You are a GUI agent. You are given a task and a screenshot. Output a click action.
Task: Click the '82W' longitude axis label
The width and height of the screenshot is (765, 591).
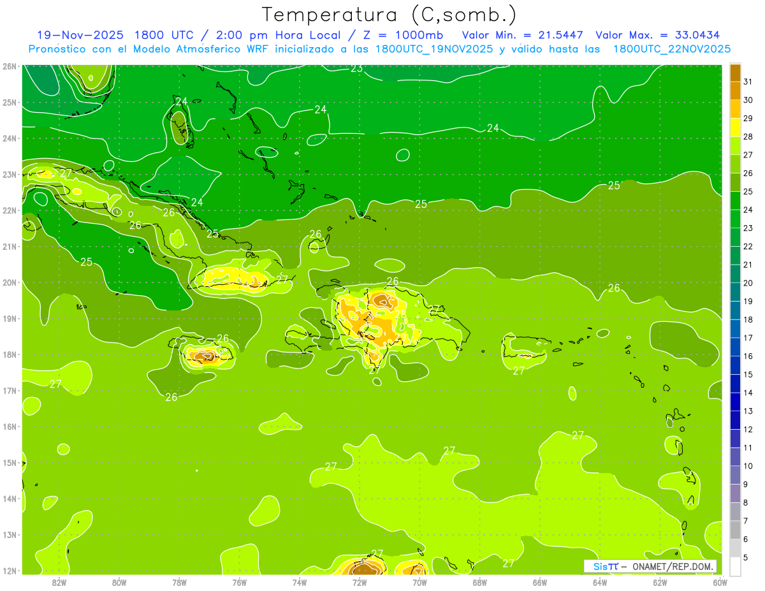[59, 582]
